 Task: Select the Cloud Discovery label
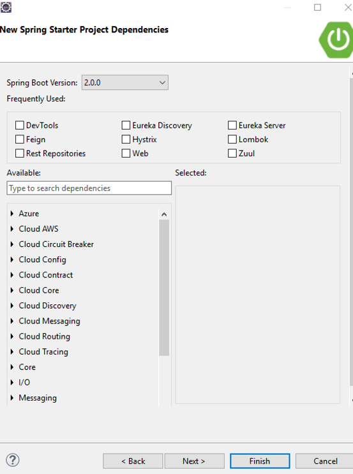47,306
